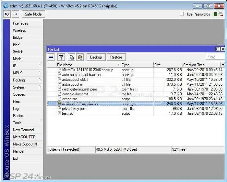
Task: Minimize the WinBox window
Action: (x=197, y=6)
